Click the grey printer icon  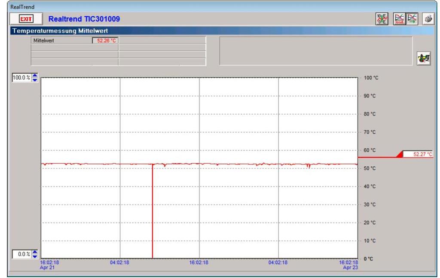(428, 19)
